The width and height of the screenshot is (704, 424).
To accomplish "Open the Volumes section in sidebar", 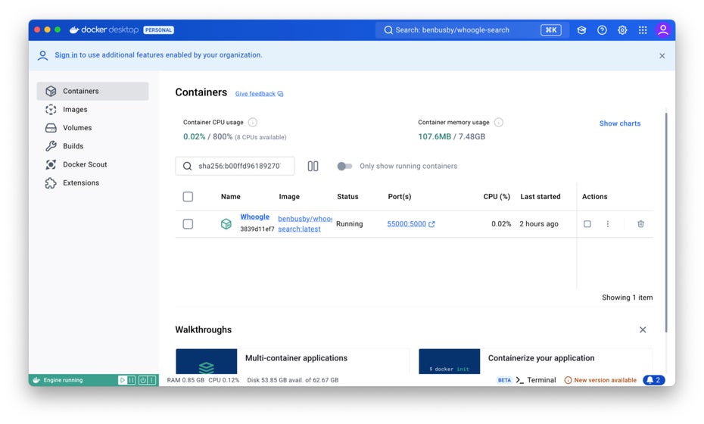I will pyautogui.click(x=92, y=127).
